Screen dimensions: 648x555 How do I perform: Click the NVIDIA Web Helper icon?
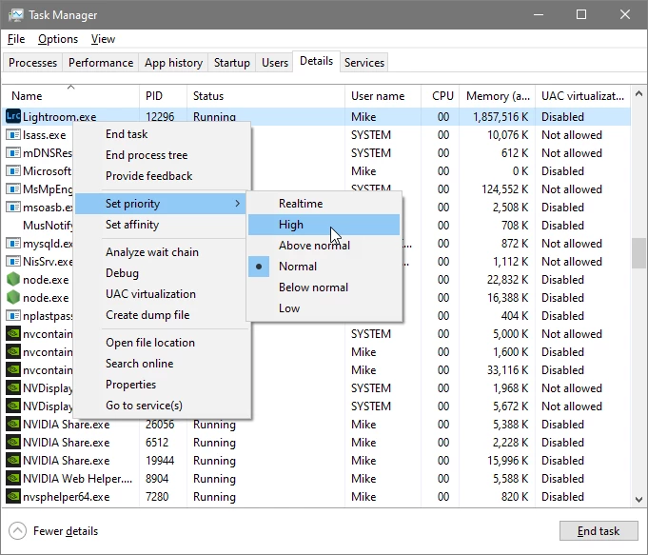[x=13, y=479]
